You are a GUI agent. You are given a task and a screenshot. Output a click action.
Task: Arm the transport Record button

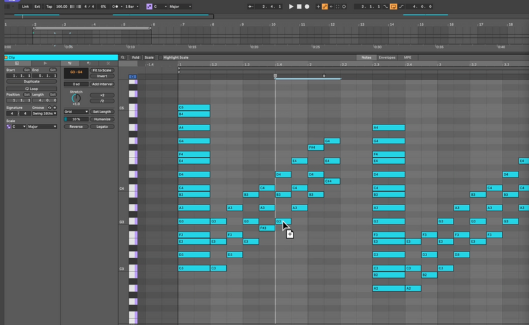tap(307, 7)
